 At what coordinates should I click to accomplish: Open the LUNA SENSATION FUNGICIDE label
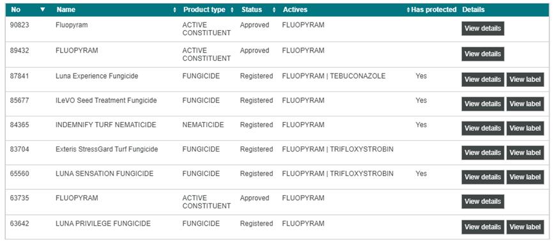point(525,177)
